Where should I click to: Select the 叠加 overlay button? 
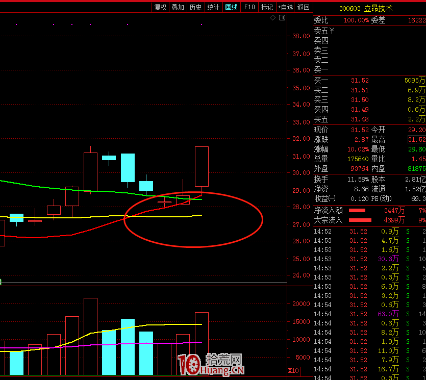pyautogui.click(x=178, y=7)
